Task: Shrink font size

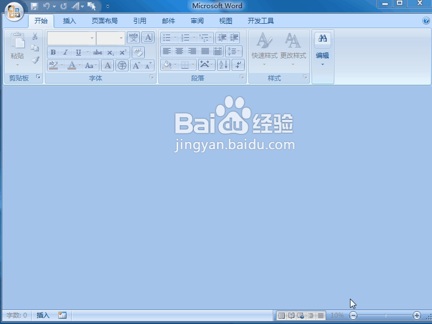Action: 148,65
